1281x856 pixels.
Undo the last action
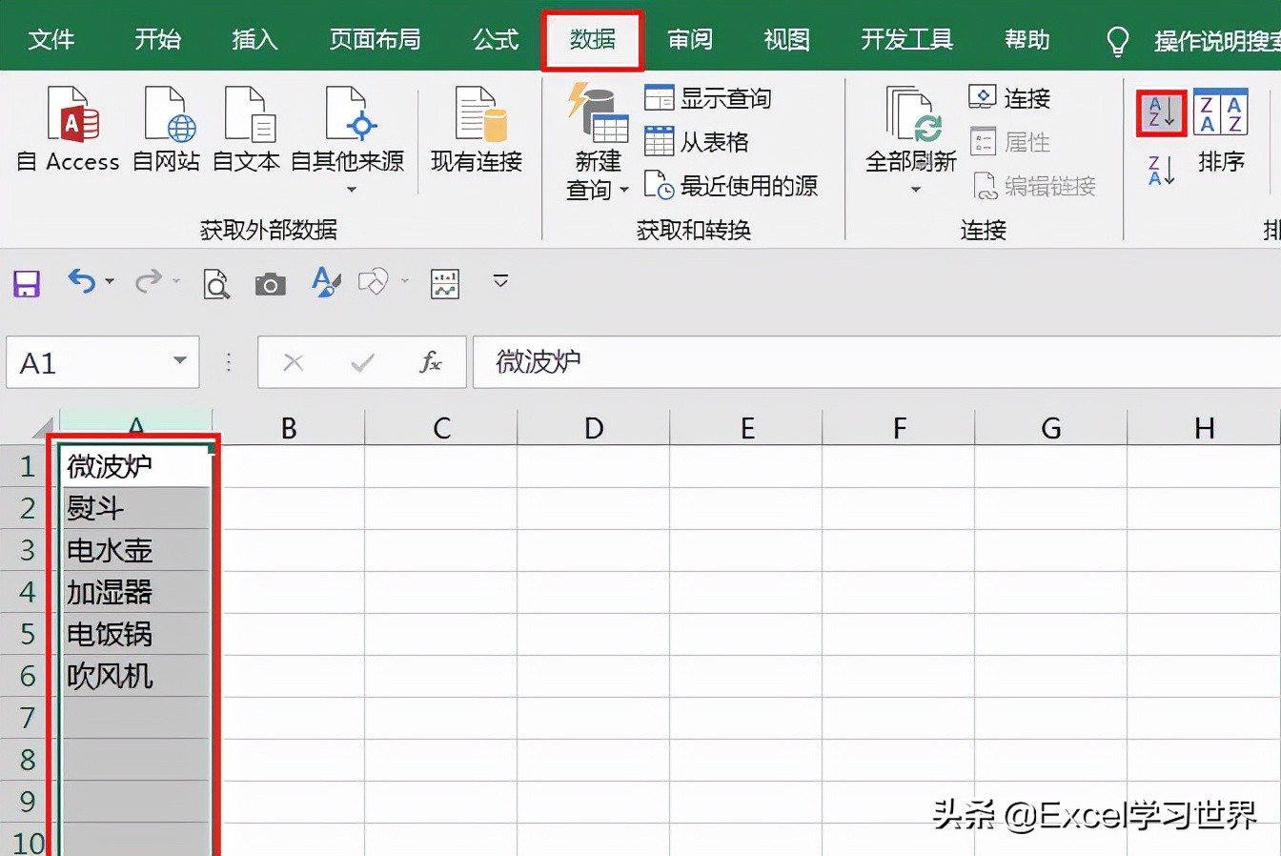(82, 281)
